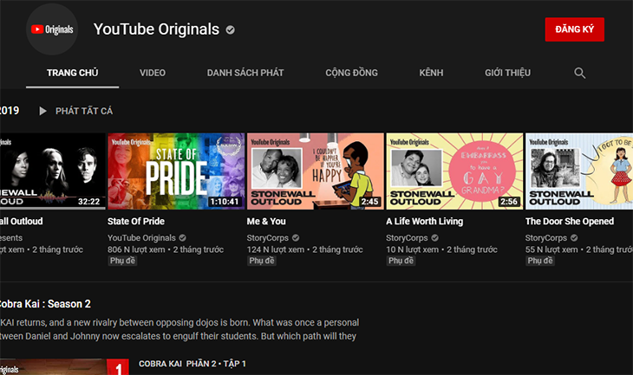633x375 pixels.
Task: Go to the CỘNG ĐỒNG tab
Action: (352, 73)
